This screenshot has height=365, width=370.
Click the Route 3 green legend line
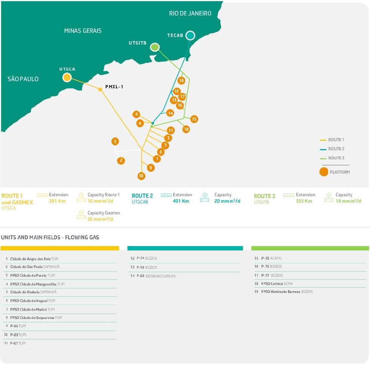pyautogui.click(x=323, y=158)
